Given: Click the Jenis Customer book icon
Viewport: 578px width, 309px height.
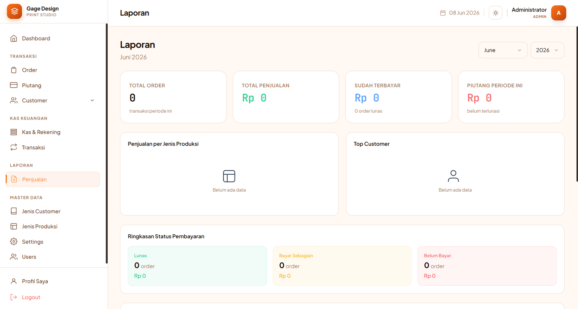Looking at the screenshot, I should click(14, 211).
